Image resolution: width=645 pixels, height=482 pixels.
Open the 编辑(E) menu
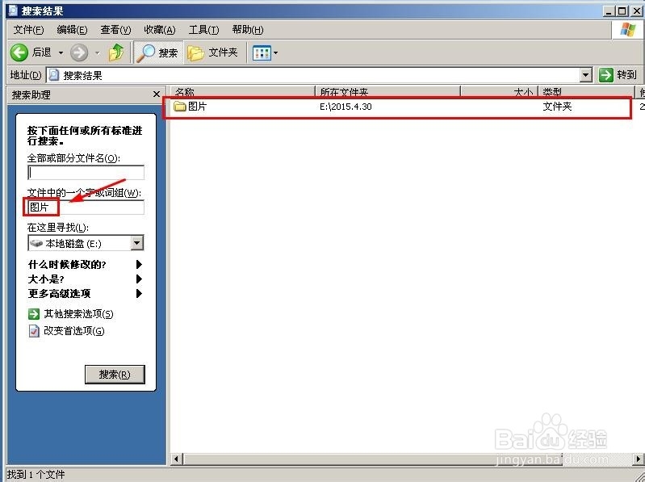click(72, 30)
